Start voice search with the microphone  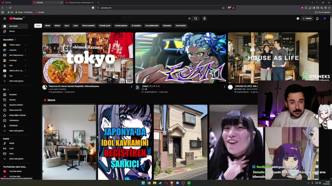click(204, 18)
